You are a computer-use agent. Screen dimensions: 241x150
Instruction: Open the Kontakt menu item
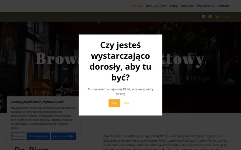point(223,6)
